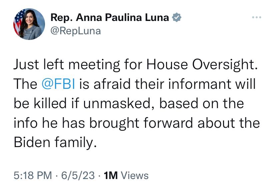This screenshot has height=188, width=276.
Task: Select the tweet body text paragraph
Action: [137, 103]
